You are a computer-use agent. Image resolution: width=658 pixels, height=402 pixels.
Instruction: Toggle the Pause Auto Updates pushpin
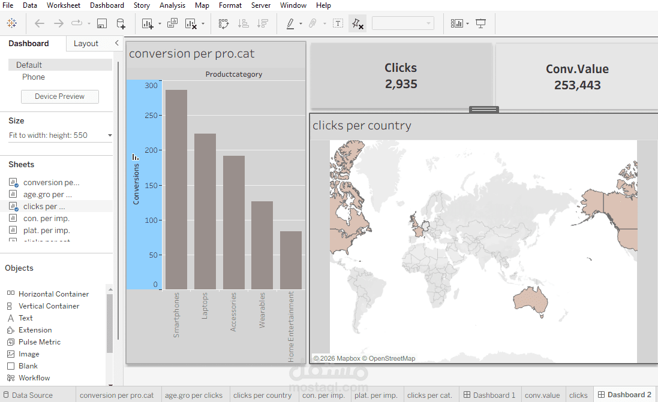coord(357,23)
